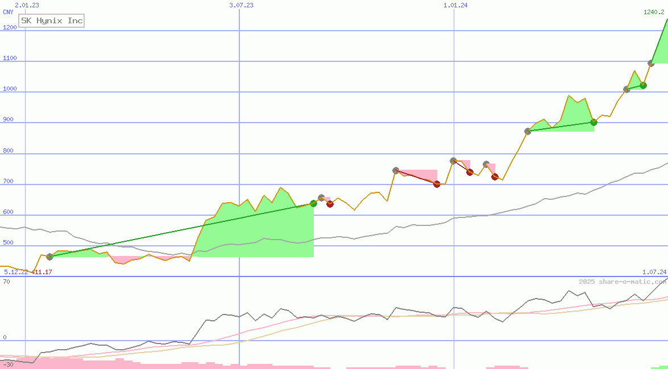This screenshot has width=668, height=369.
Task: Select the green marker near the 1010 level
Action: tap(642, 85)
